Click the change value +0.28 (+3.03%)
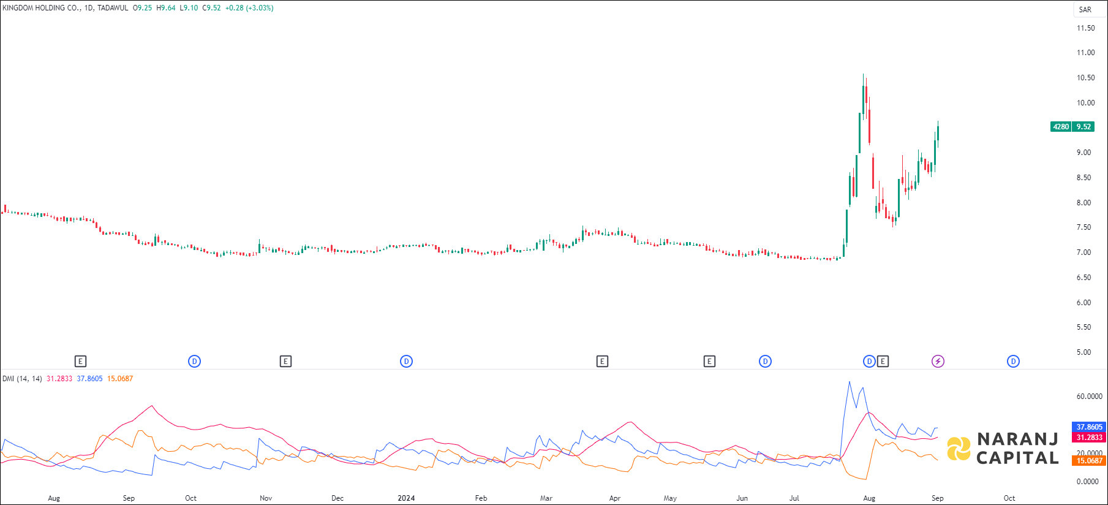 [x=249, y=8]
